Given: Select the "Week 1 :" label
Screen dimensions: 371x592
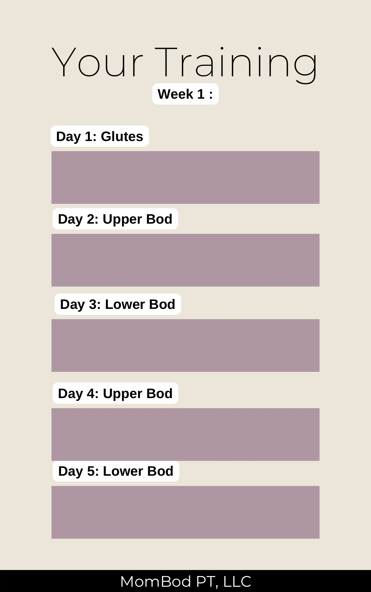Looking at the screenshot, I should [x=185, y=94].
